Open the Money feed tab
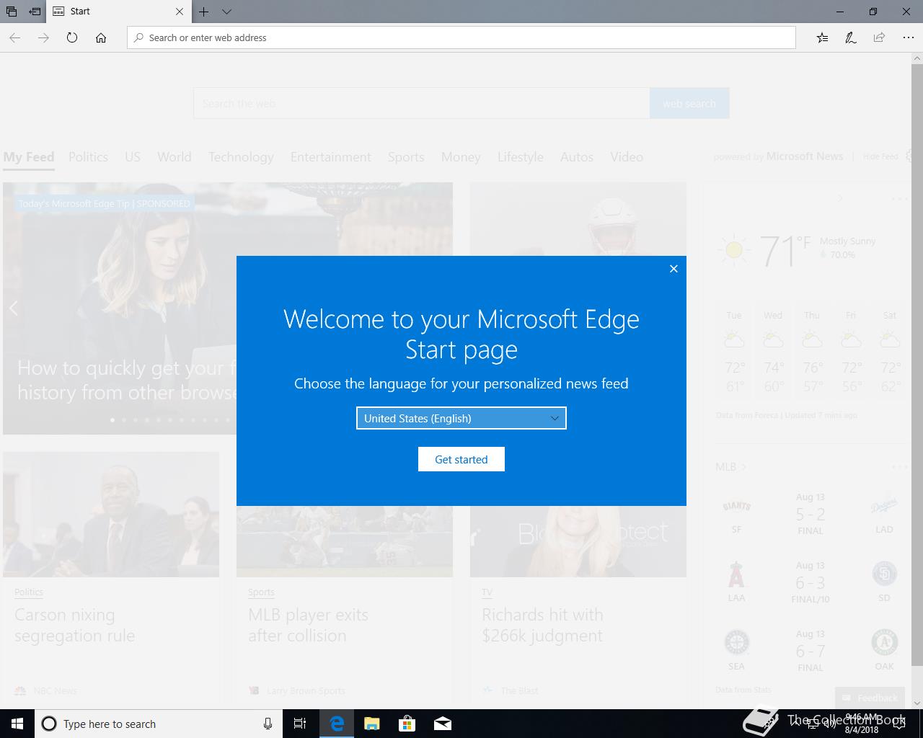This screenshot has width=923, height=738. pos(461,157)
